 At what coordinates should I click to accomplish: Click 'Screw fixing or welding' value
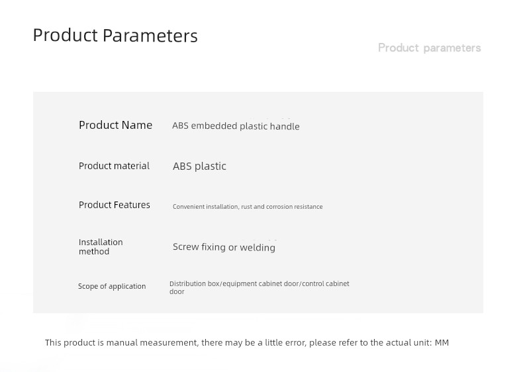pyautogui.click(x=224, y=247)
